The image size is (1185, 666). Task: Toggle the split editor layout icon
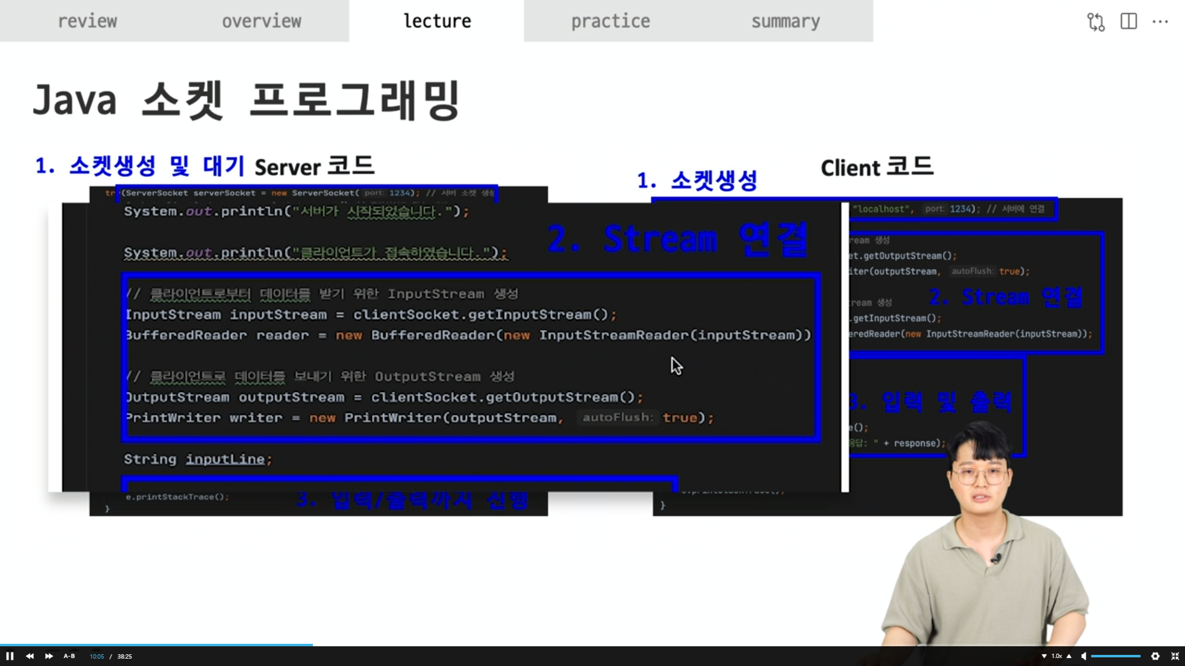click(1129, 22)
